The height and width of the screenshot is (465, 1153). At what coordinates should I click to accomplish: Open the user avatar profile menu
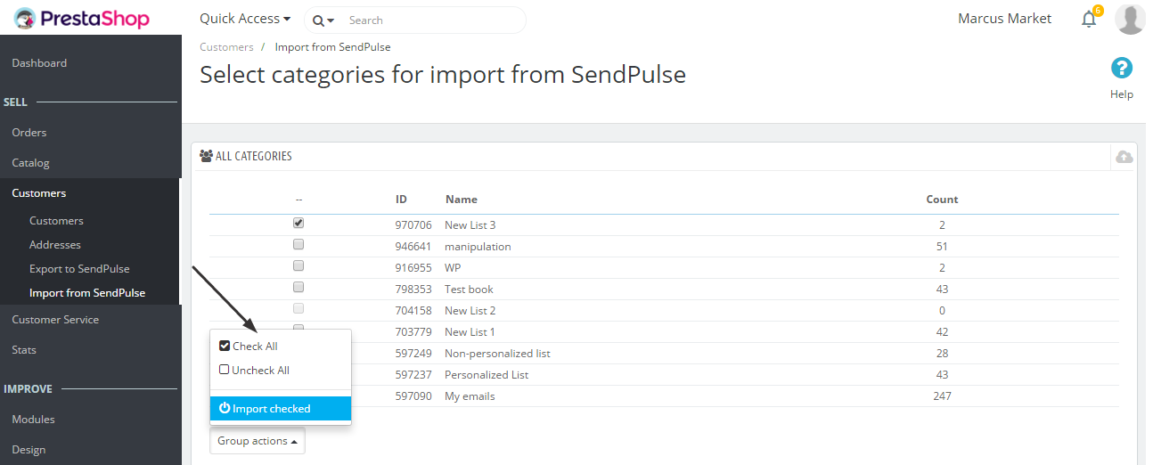[x=1130, y=19]
